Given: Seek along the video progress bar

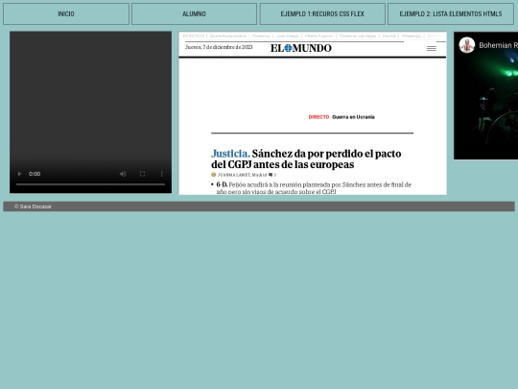Looking at the screenshot, I should (90, 184).
